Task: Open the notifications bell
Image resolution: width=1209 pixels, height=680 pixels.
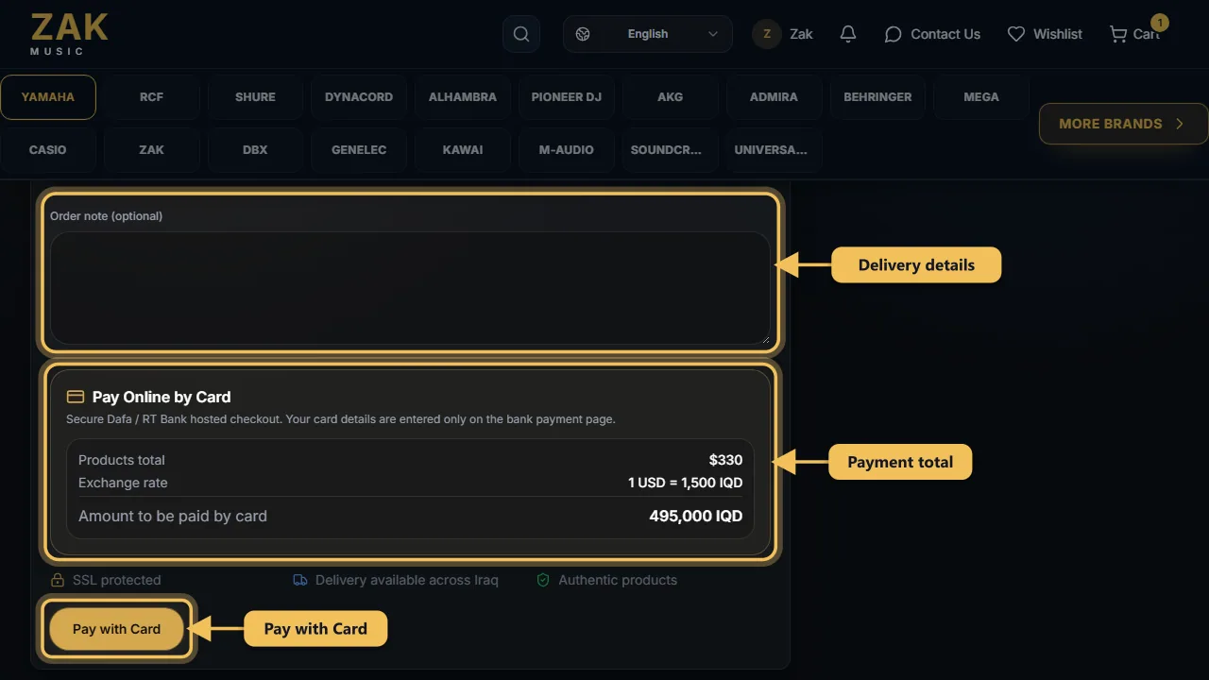Action: pos(848,34)
